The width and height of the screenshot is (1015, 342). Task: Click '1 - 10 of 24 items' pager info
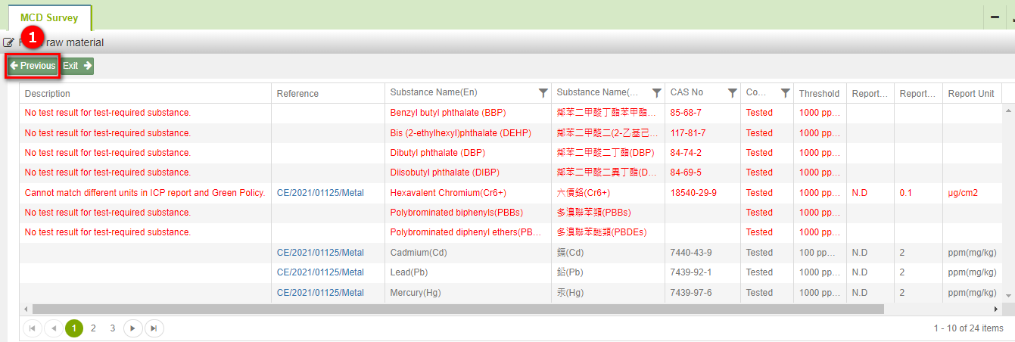tap(969, 328)
